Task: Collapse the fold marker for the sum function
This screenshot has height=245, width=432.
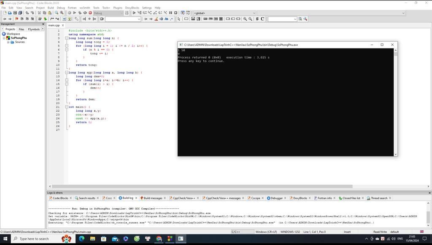Action: pyautogui.click(x=66, y=38)
